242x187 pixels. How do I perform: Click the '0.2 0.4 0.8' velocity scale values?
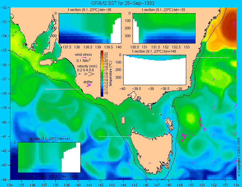pos(86,70)
